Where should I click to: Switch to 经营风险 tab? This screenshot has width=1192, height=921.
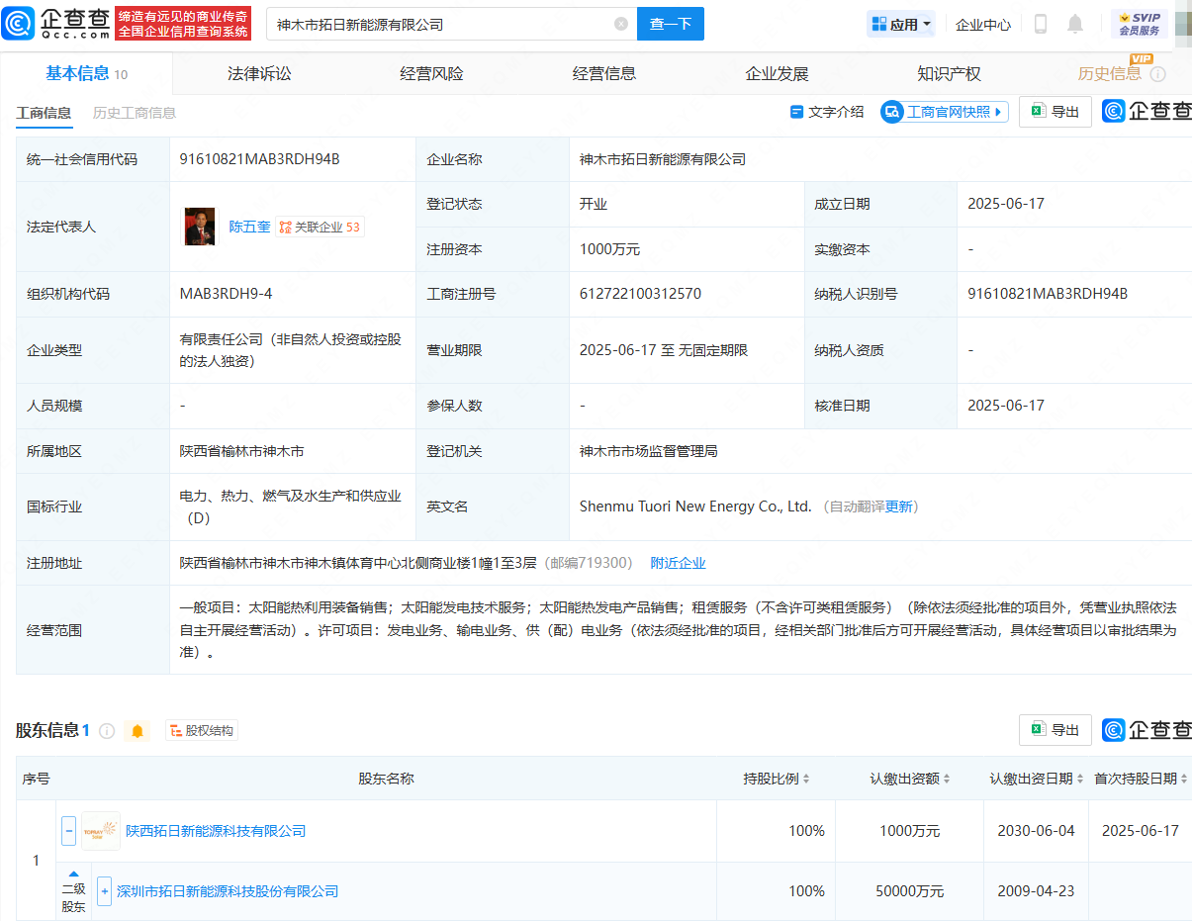[x=431, y=74]
